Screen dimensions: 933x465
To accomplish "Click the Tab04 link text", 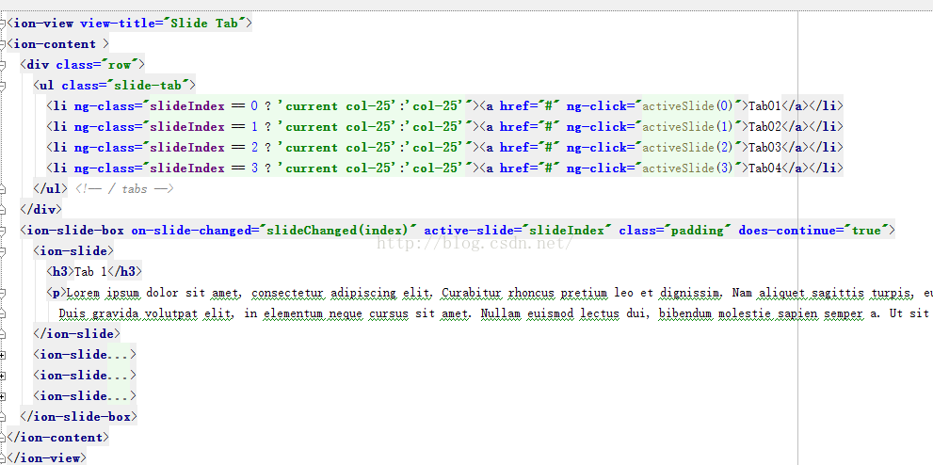I will tap(764, 168).
